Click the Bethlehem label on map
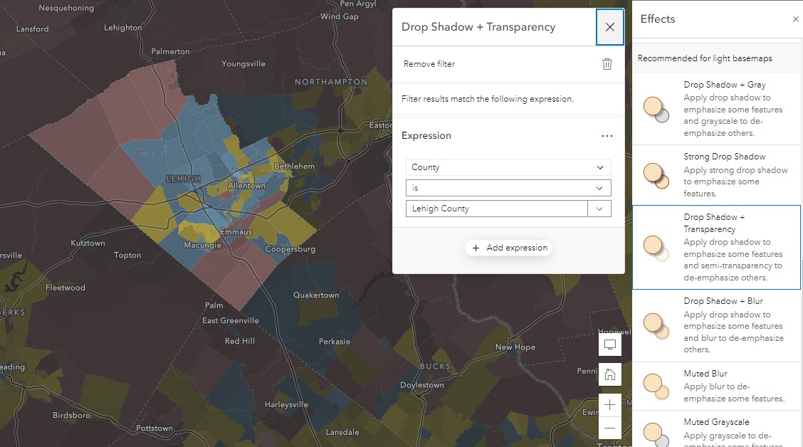The width and height of the screenshot is (803, 447). (295, 167)
